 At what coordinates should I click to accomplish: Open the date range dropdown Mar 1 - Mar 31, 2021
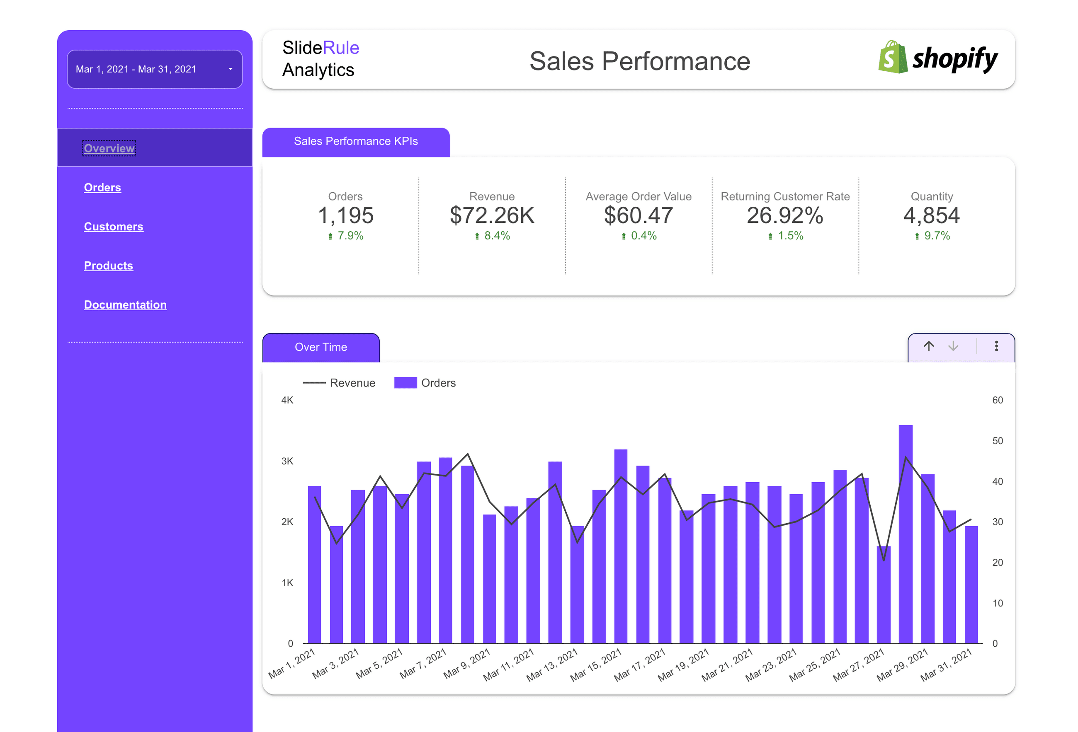click(155, 69)
